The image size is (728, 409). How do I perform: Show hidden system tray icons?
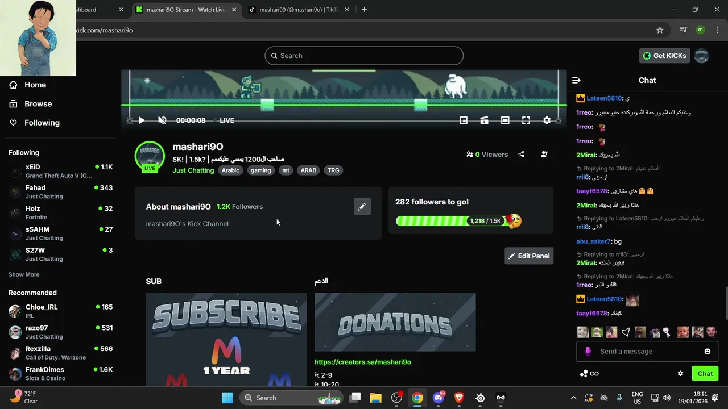coord(573,398)
